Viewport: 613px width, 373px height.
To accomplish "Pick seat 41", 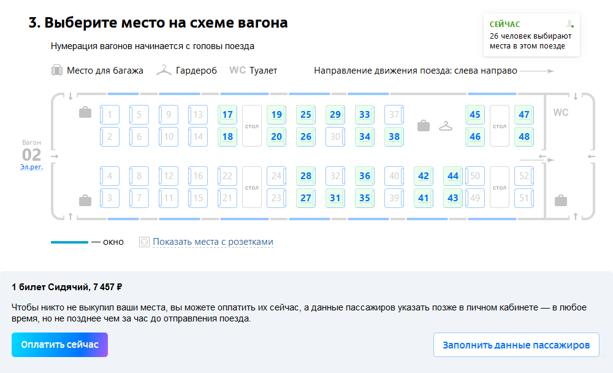I will 424,198.
